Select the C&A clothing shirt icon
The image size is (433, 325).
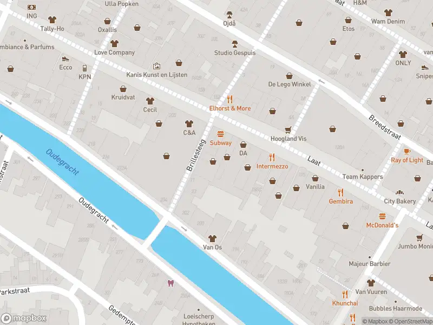(x=189, y=123)
